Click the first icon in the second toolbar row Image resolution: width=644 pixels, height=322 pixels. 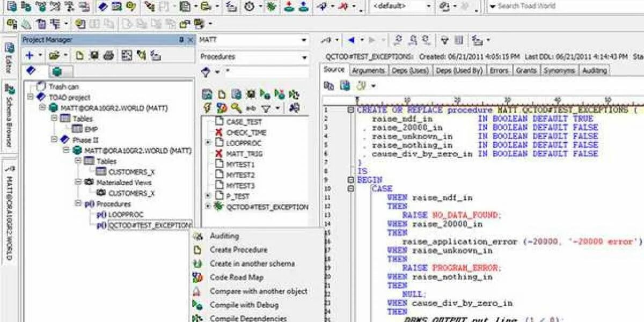(x=11, y=24)
